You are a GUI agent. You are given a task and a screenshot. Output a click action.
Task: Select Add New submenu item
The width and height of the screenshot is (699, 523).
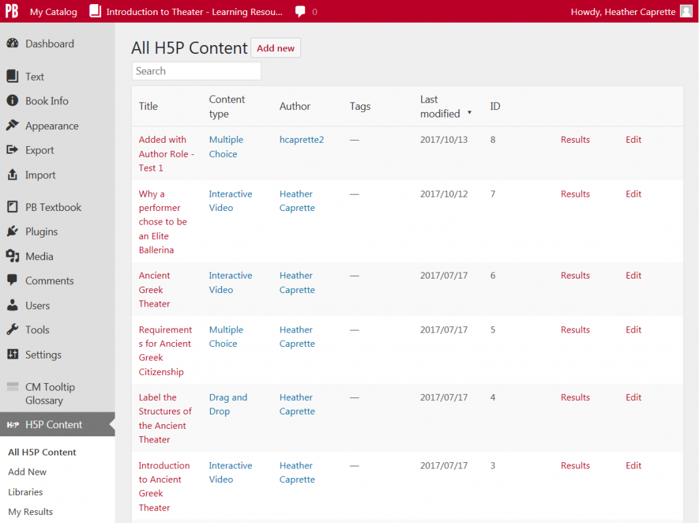click(x=27, y=472)
